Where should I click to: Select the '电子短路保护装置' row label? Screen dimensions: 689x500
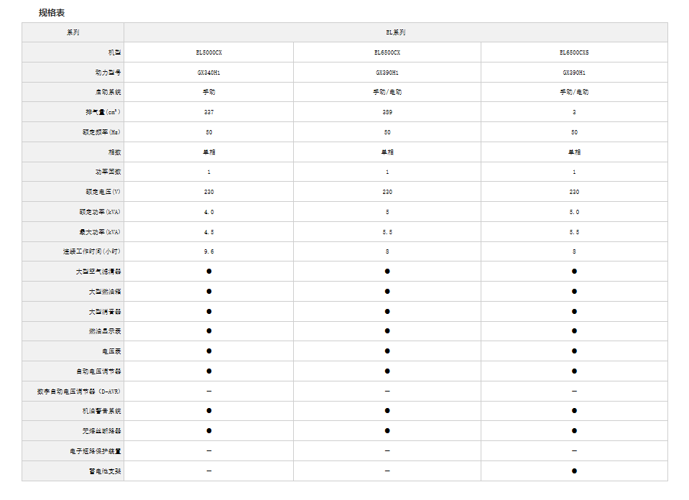95,451
